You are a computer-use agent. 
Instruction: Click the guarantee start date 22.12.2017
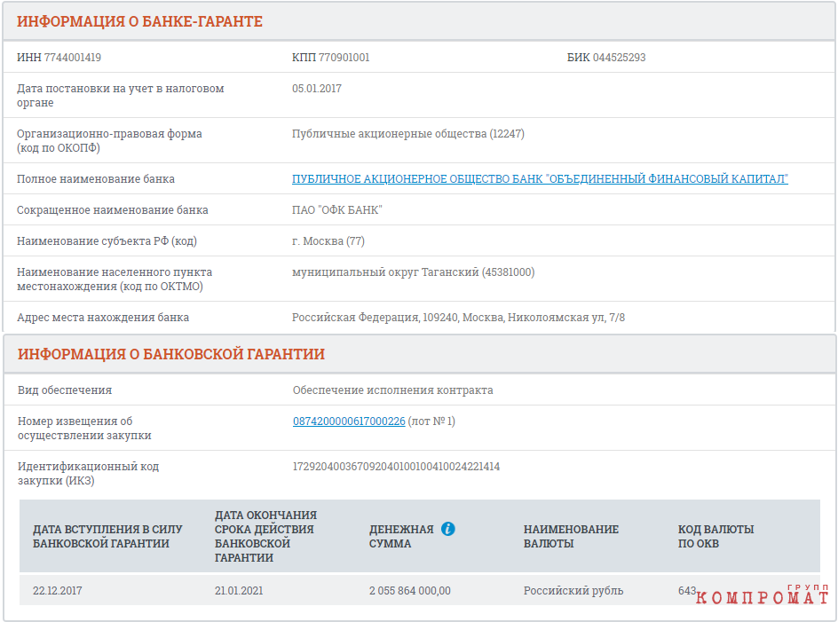click(x=57, y=590)
